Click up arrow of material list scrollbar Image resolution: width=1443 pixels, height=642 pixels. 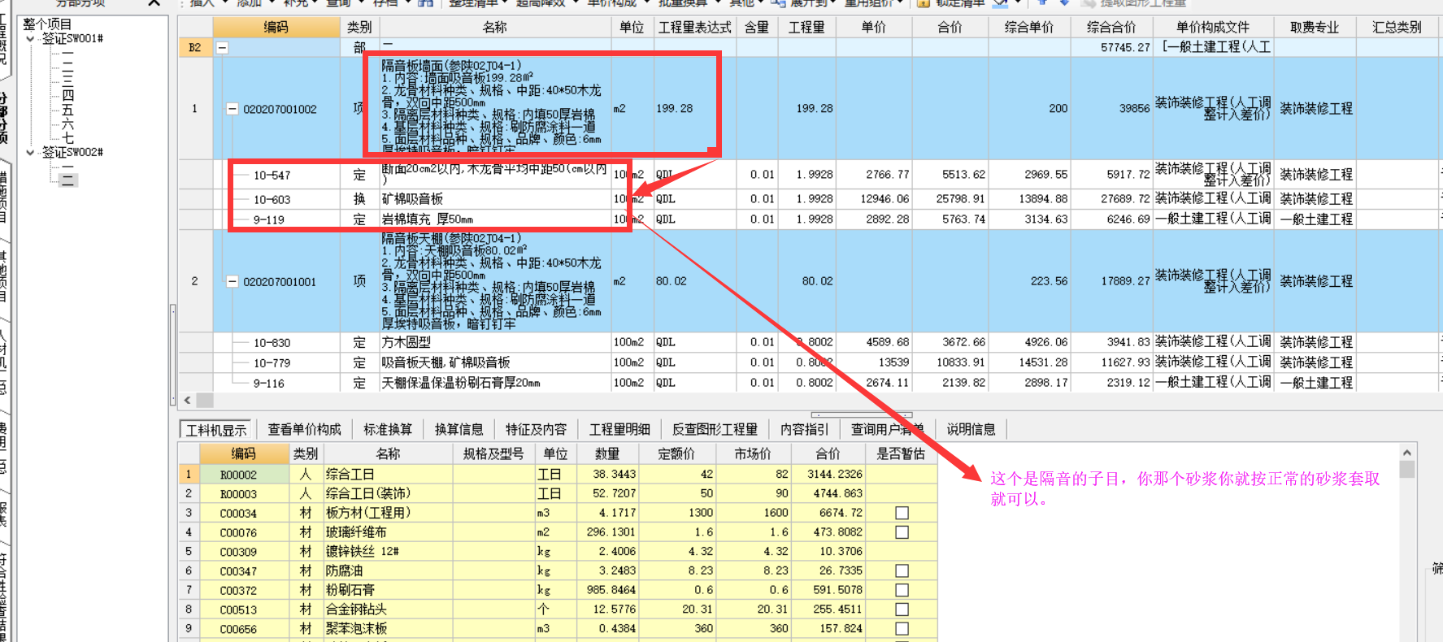click(1407, 453)
